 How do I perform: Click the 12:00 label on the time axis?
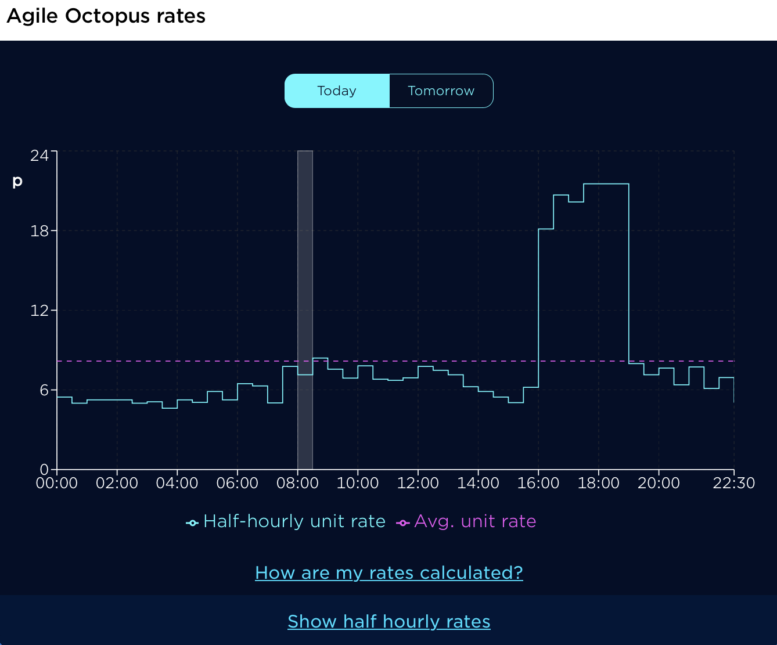point(419,483)
